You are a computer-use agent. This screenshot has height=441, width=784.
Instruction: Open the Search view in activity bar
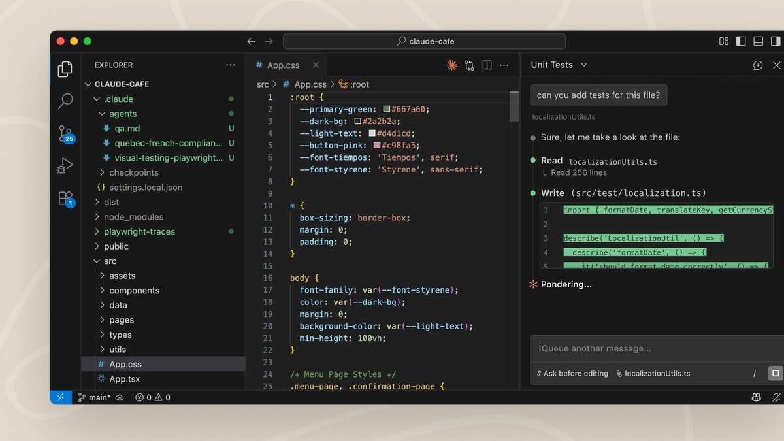tap(65, 101)
